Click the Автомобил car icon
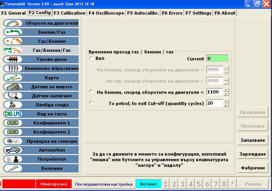Image resolution: width=272 pixels, height=191 pixels. click(13, 150)
